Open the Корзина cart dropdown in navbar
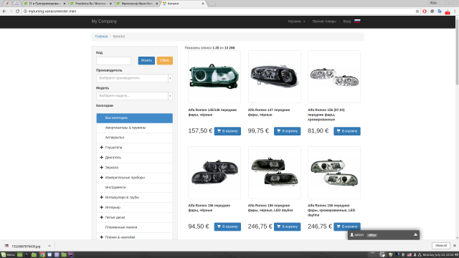This screenshot has width=459, height=258. (296, 21)
